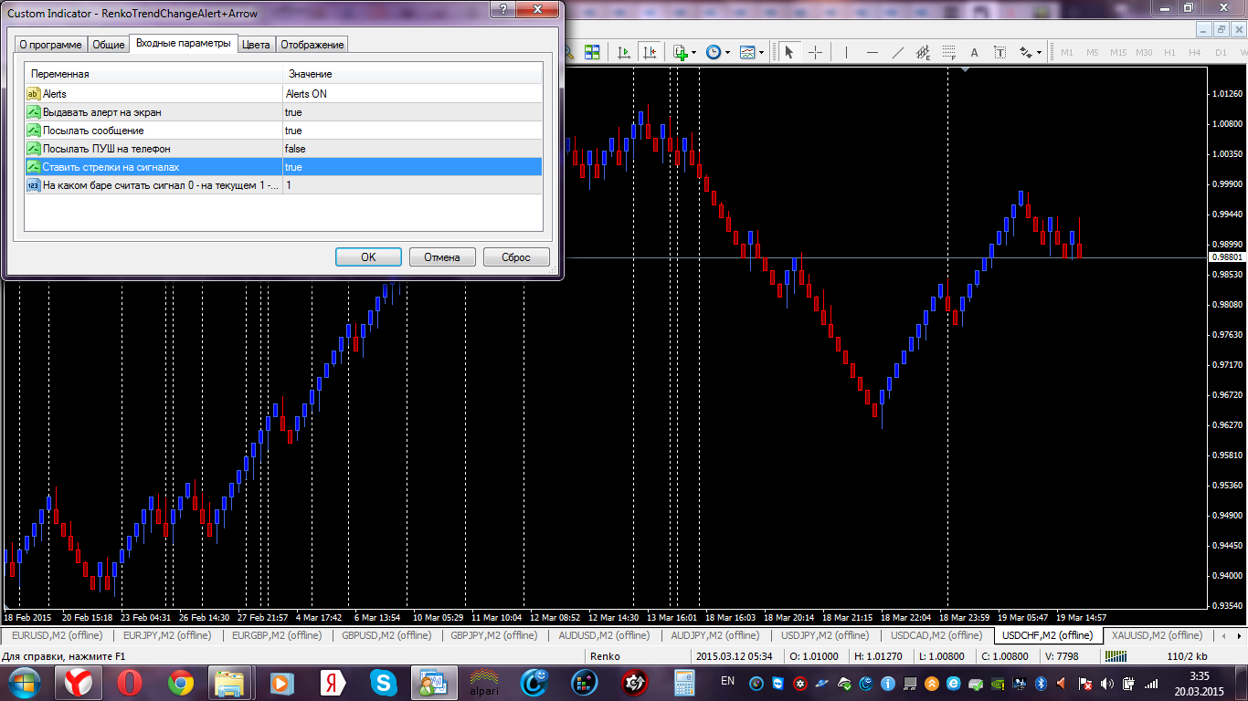Expand the chart templates dropdown arrow
The height and width of the screenshot is (701, 1248).
[762, 52]
